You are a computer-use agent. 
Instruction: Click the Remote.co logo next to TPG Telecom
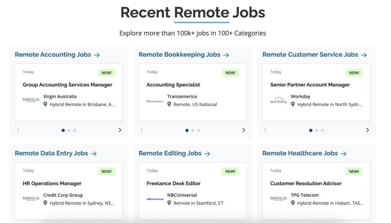pyautogui.click(x=278, y=199)
